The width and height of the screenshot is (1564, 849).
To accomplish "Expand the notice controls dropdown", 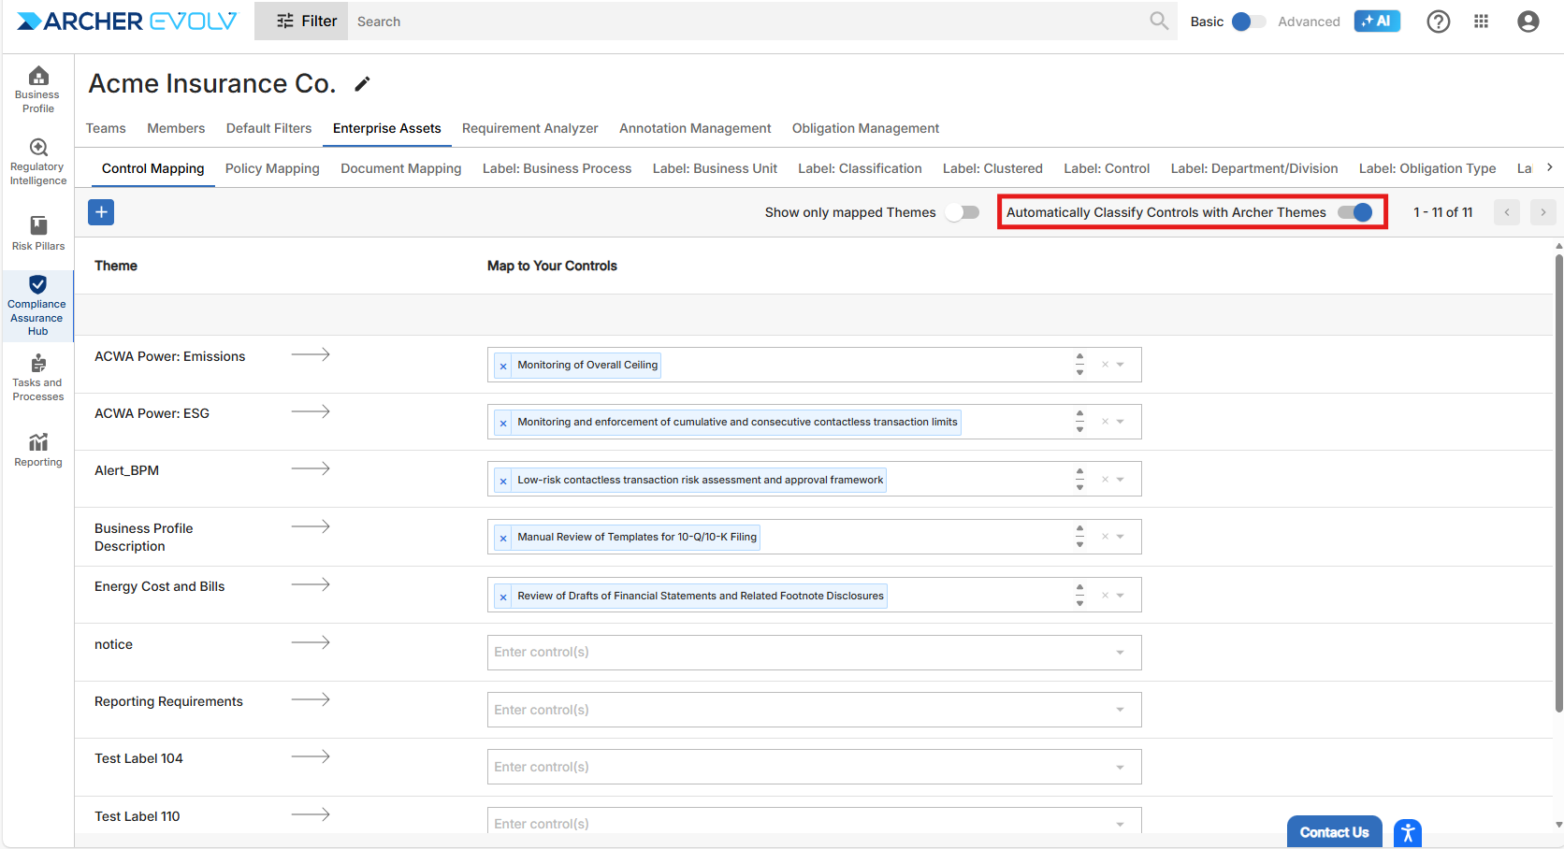I will click(x=1120, y=653).
